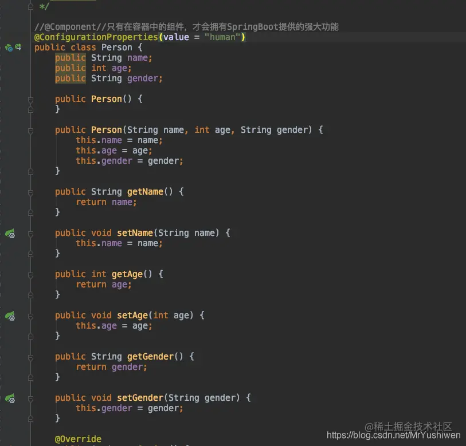Click the @ConfigurationProperties annotation
This screenshot has height=446, width=466.
pyautogui.click(x=96, y=37)
